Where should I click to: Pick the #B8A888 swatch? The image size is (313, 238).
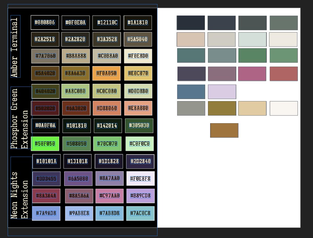76,56
